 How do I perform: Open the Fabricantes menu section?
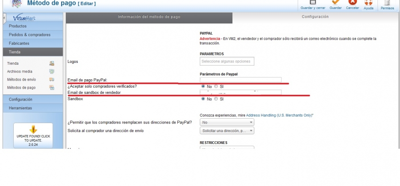(33, 43)
